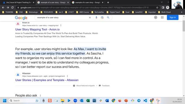Open the Excel bookmark folder

pyautogui.click(x=126, y=12)
